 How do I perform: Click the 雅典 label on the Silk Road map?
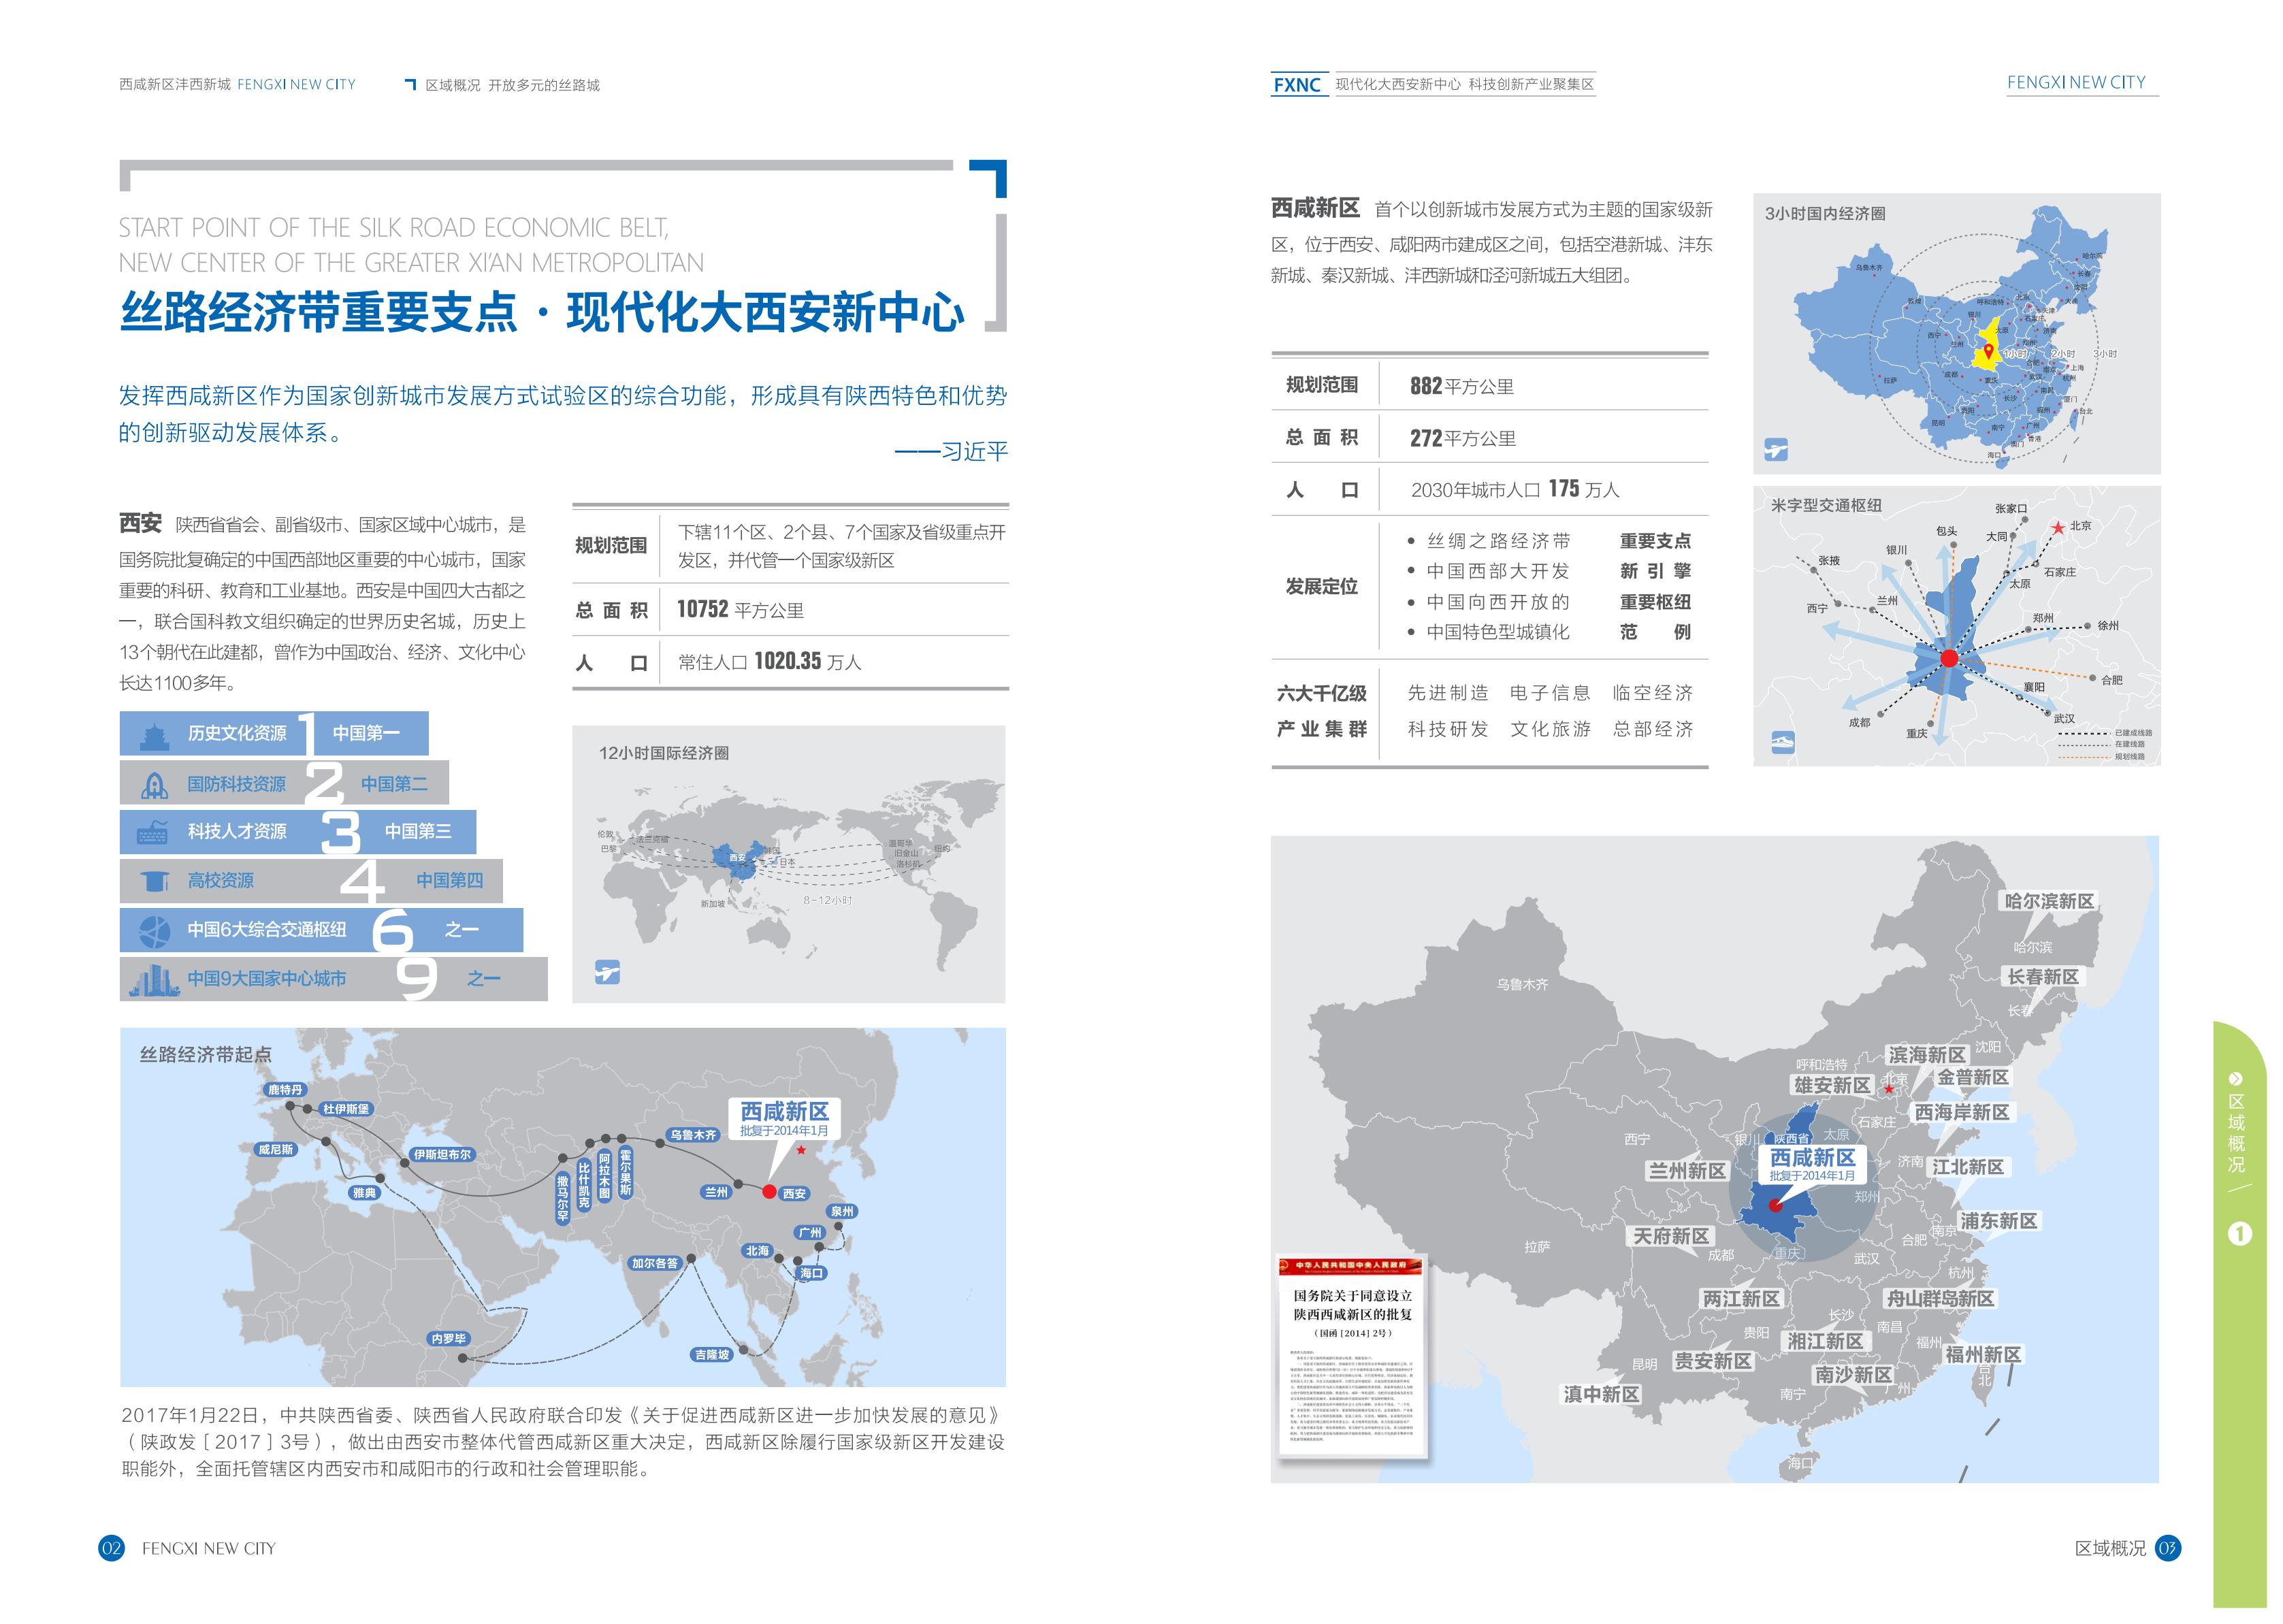(364, 1193)
